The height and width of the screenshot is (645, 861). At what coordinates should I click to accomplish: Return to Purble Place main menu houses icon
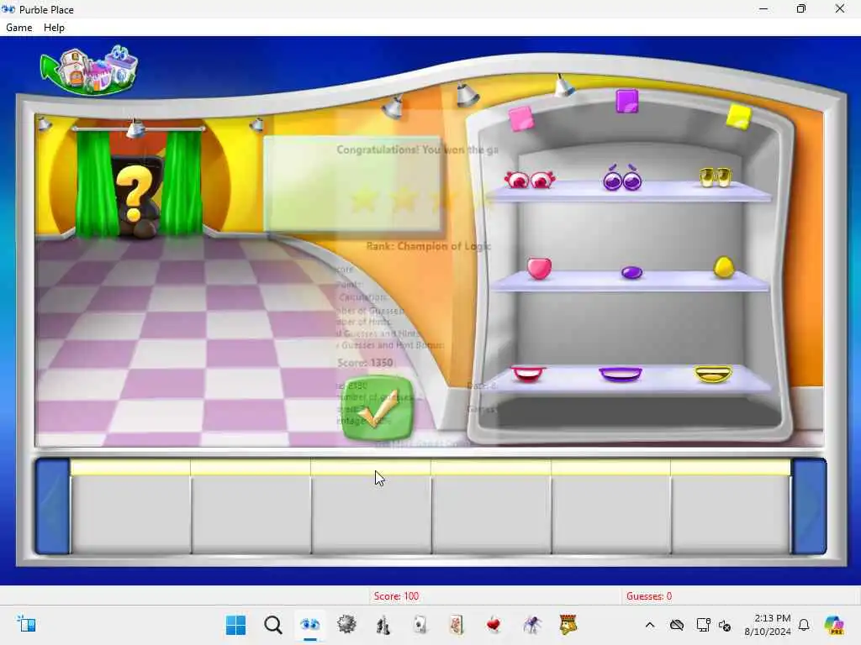pyautogui.click(x=89, y=71)
